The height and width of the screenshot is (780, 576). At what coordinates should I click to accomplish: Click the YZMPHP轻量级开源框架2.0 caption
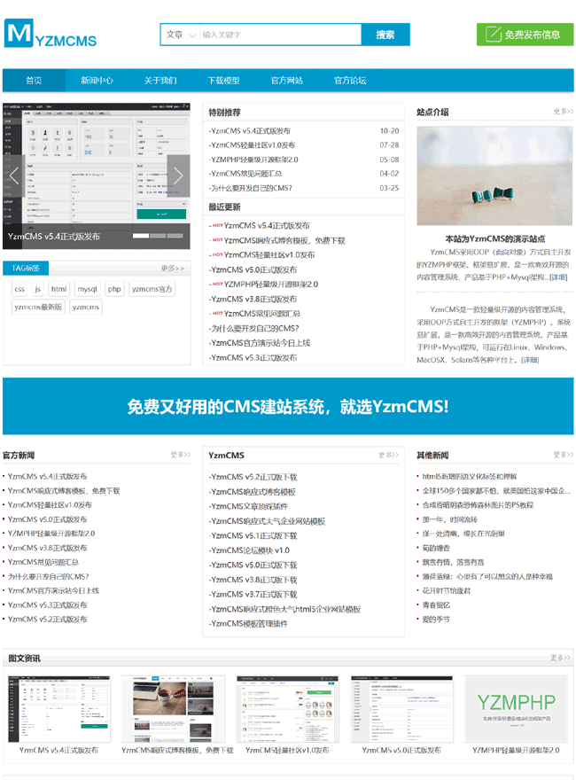516,750
